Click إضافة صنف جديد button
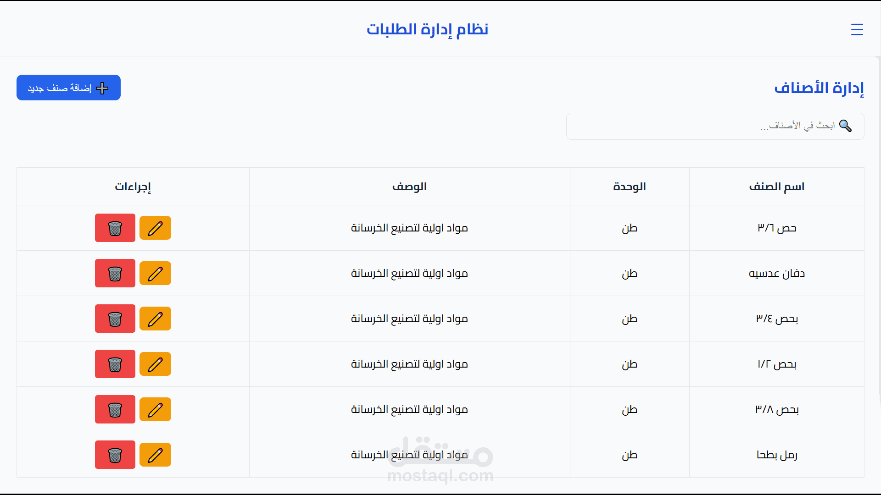881x495 pixels. (x=68, y=88)
